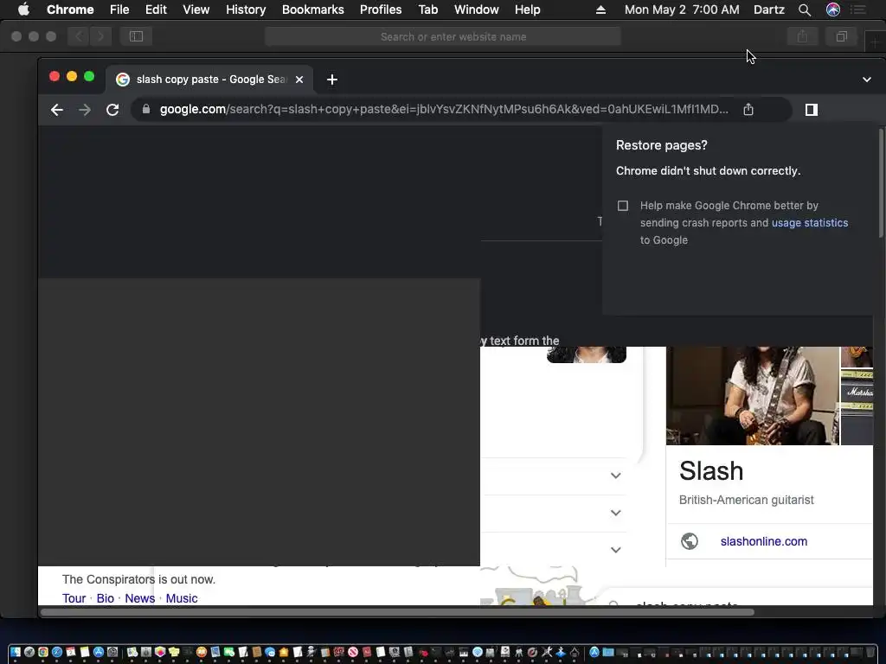The height and width of the screenshot is (664, 886).
Task: Click the Tour link
Action: tap(74, 598)
